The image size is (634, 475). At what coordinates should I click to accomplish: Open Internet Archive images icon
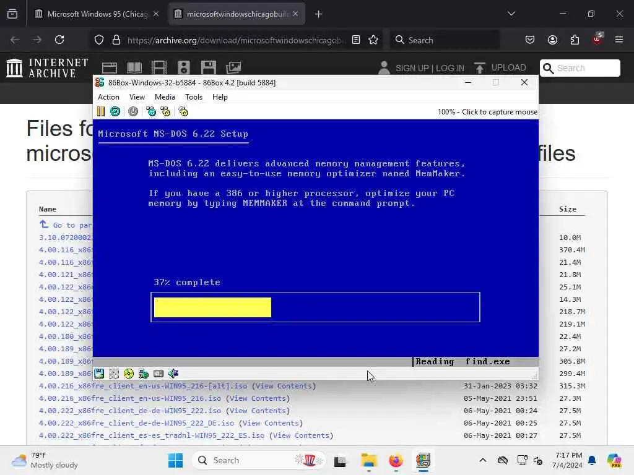pyautogui.click(x=233, y=68)
